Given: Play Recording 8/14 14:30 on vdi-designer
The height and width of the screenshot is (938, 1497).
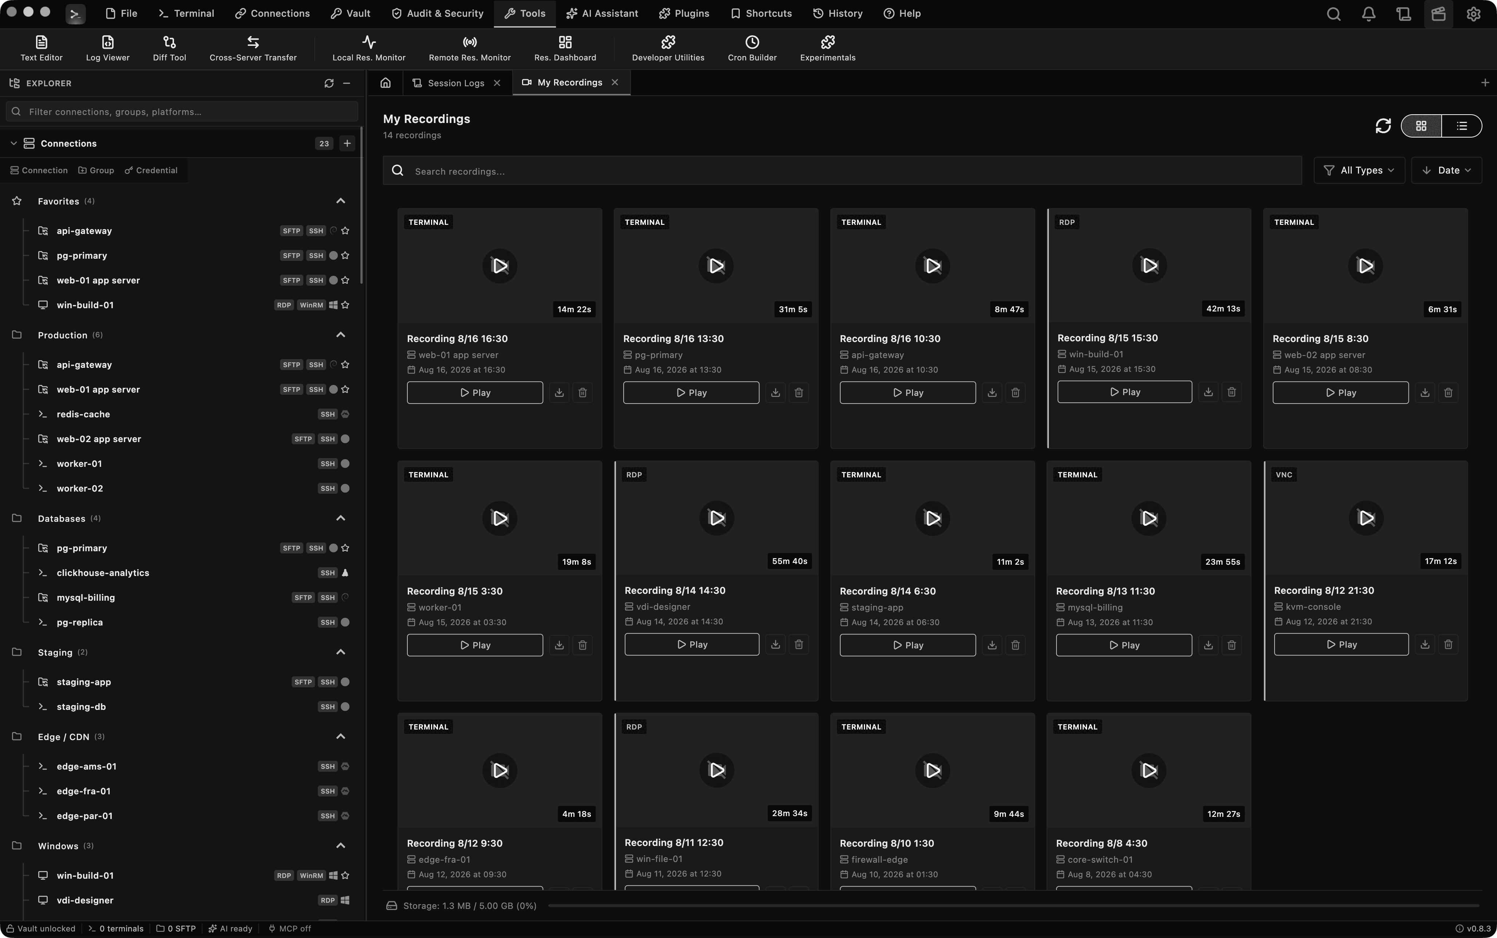Looking at the screenshot, I should tap(691, 645).
